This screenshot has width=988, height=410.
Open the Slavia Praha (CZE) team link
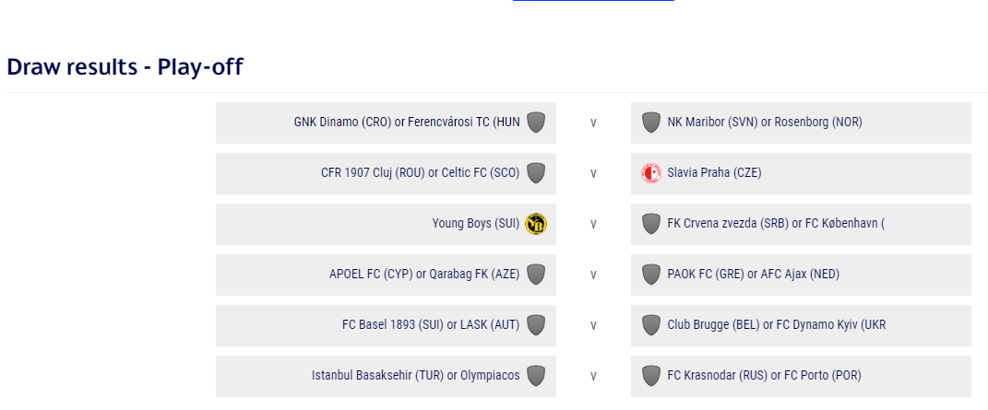pos(714,173)
